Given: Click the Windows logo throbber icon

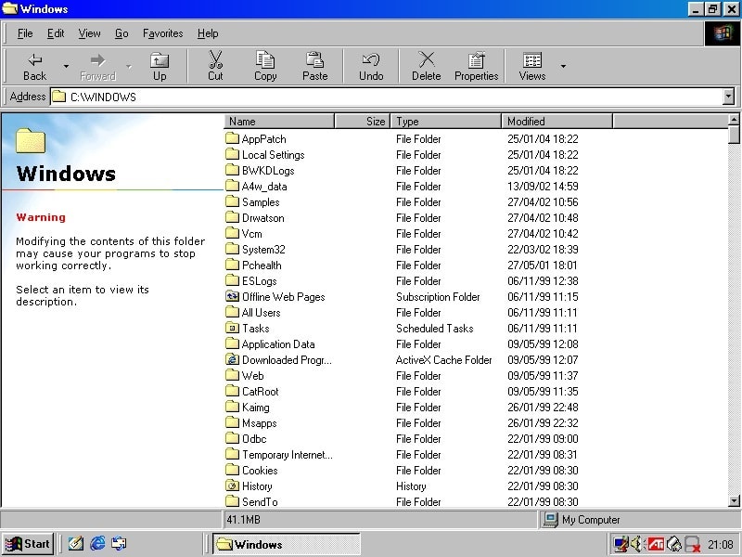Looking at the screenshot, I should [x=723, y=33].
